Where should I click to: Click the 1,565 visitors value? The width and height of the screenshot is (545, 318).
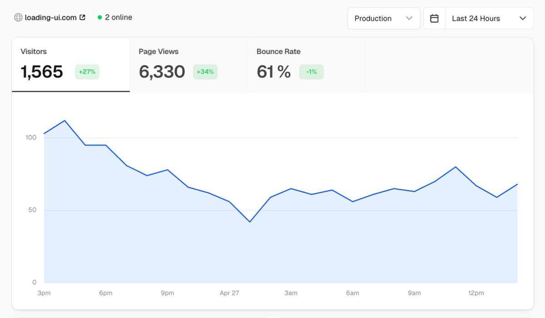click(42, 72)
